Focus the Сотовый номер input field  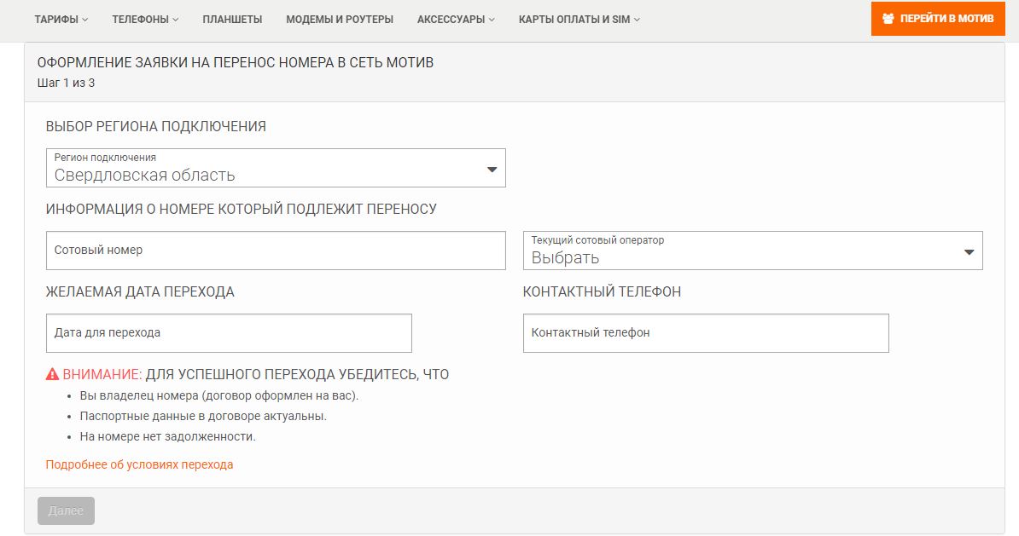[x=276, y=251]
